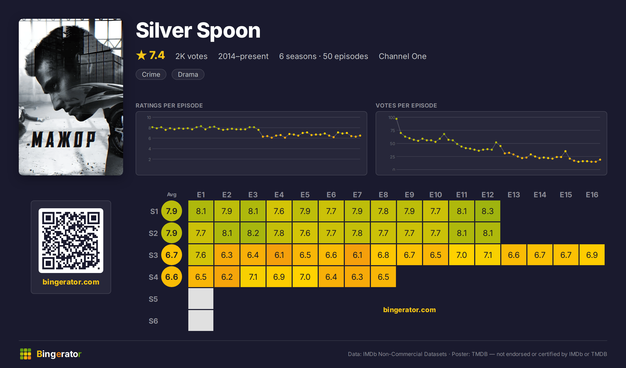
Task: Select S1 E12 cell rated 8.3
Action: 487,211
